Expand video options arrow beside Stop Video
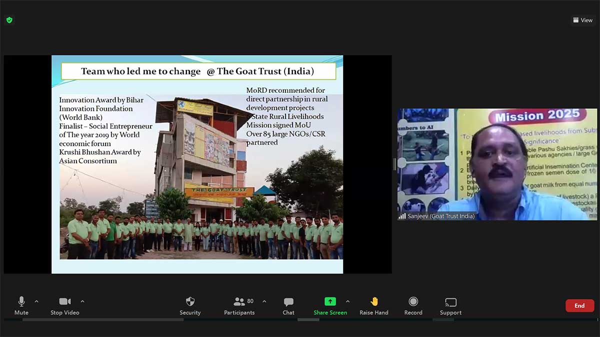Image resolution: width=600 pixels, height=337 pixels. [x=82, y=302]
